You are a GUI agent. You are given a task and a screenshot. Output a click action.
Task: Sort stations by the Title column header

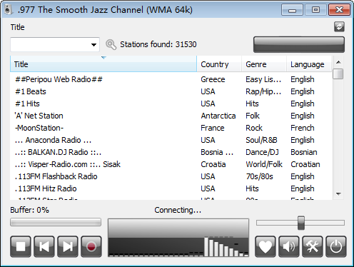pyautogui.click(x=103, y=64)
